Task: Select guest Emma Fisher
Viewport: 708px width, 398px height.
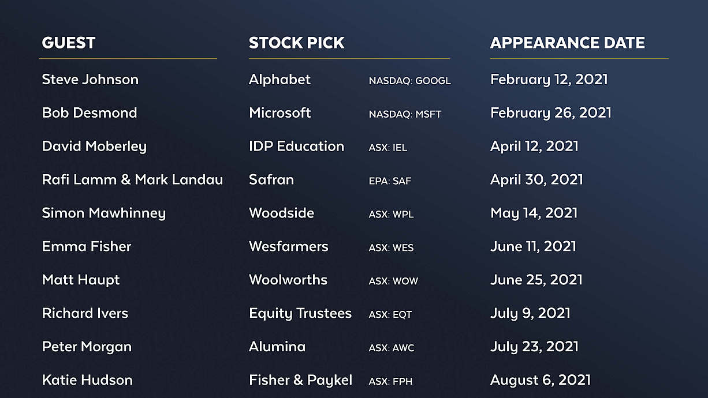Action: 87,247
